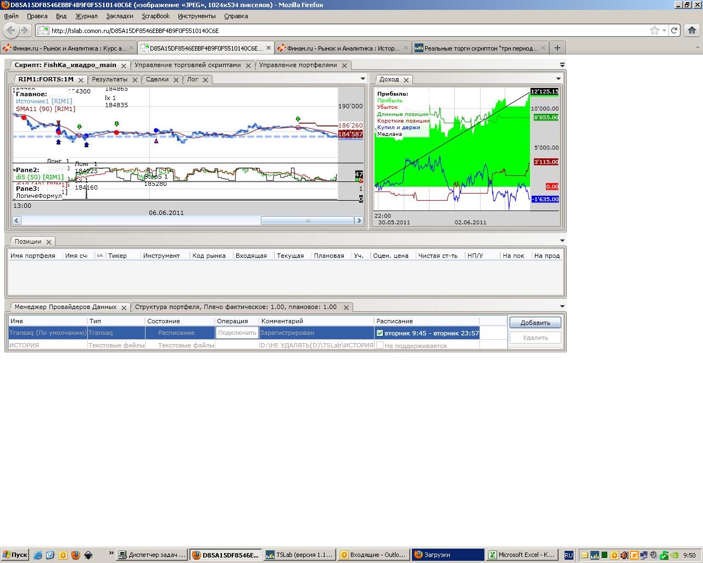
Task: Click the address bar URL field
Action: click(x=346, y=30)
